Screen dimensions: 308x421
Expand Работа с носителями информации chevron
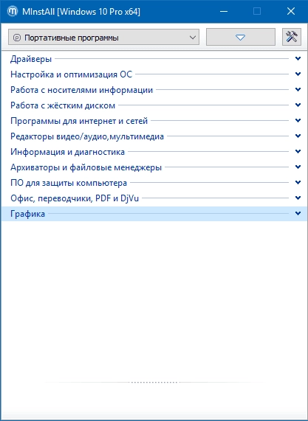(x=298, y=89)
